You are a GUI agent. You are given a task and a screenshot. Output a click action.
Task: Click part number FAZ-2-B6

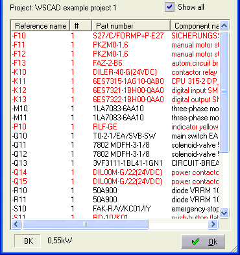point(108,63)
